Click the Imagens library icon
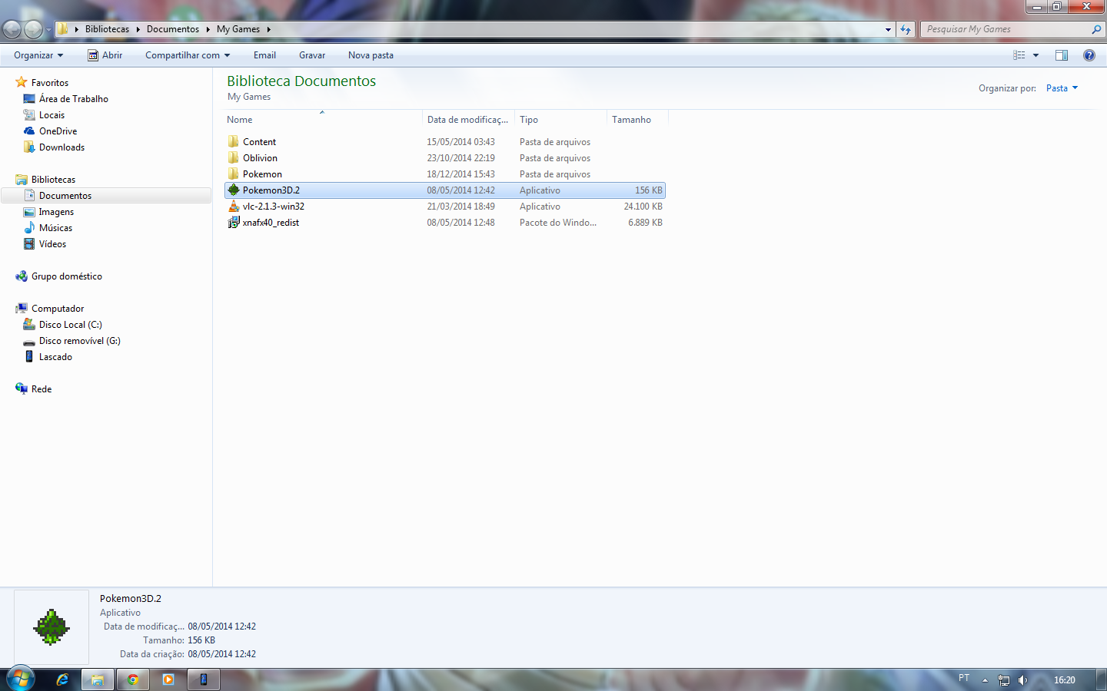The width and height of the screenshot is (1107, 691). point(29,212)
